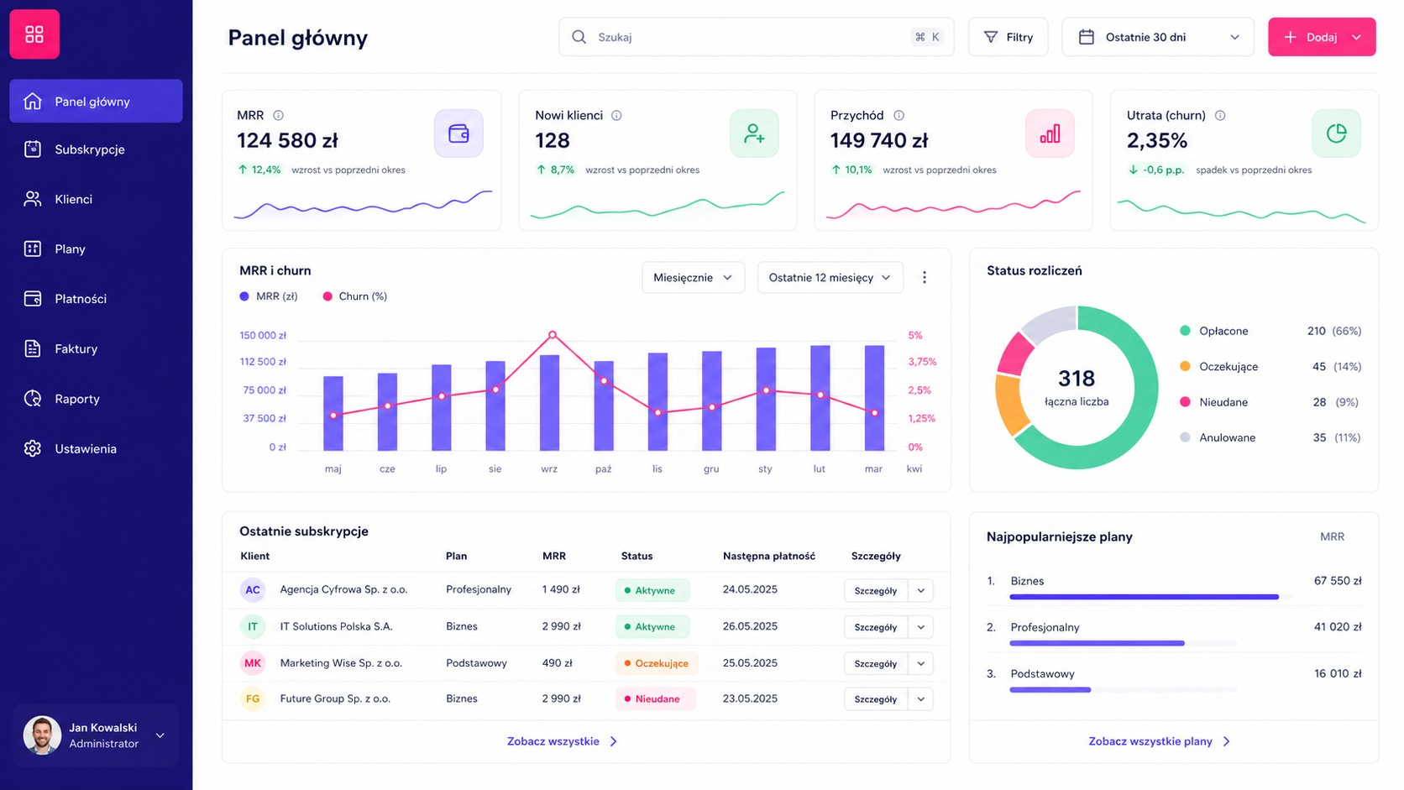
Task: Click the Oczekujące status badge
Action: 657,663
